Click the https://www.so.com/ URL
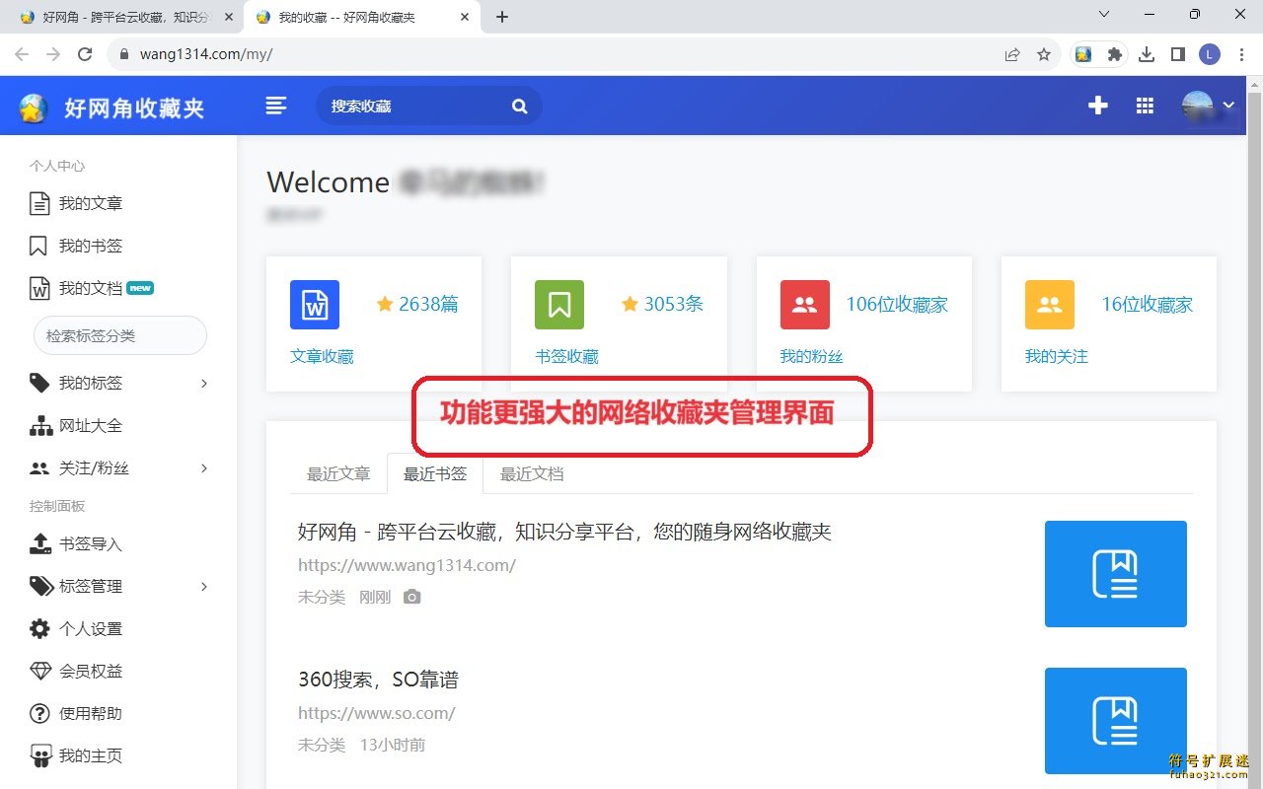The width and height of the screenshot is (1263, 789). tap(376, 713)
